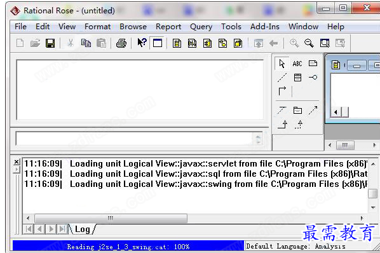Open the Add-Ins menu
The height and width of the screenshot is (253, 380).
pyautogui.click(x=265, y=27)
